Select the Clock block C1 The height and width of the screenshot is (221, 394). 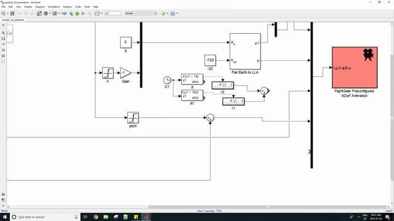pyautogui.click(x=167, y=80)
